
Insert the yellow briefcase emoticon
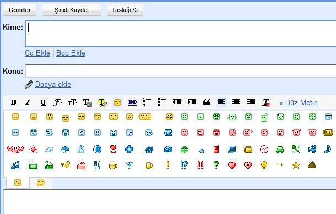click(x=248, y=150)
